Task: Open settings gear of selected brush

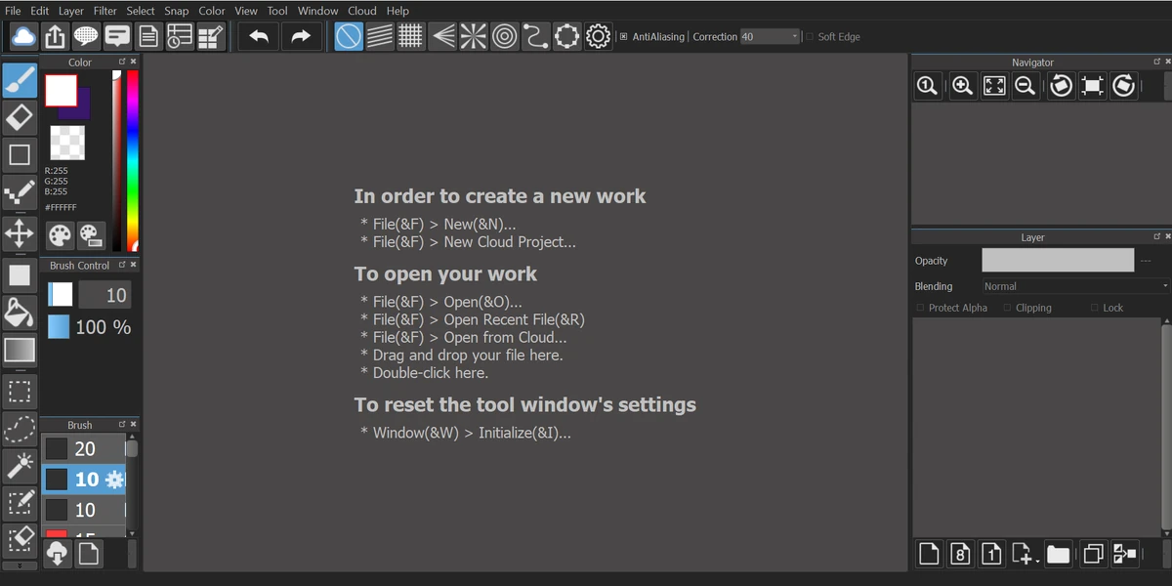Action: (115, 480)
